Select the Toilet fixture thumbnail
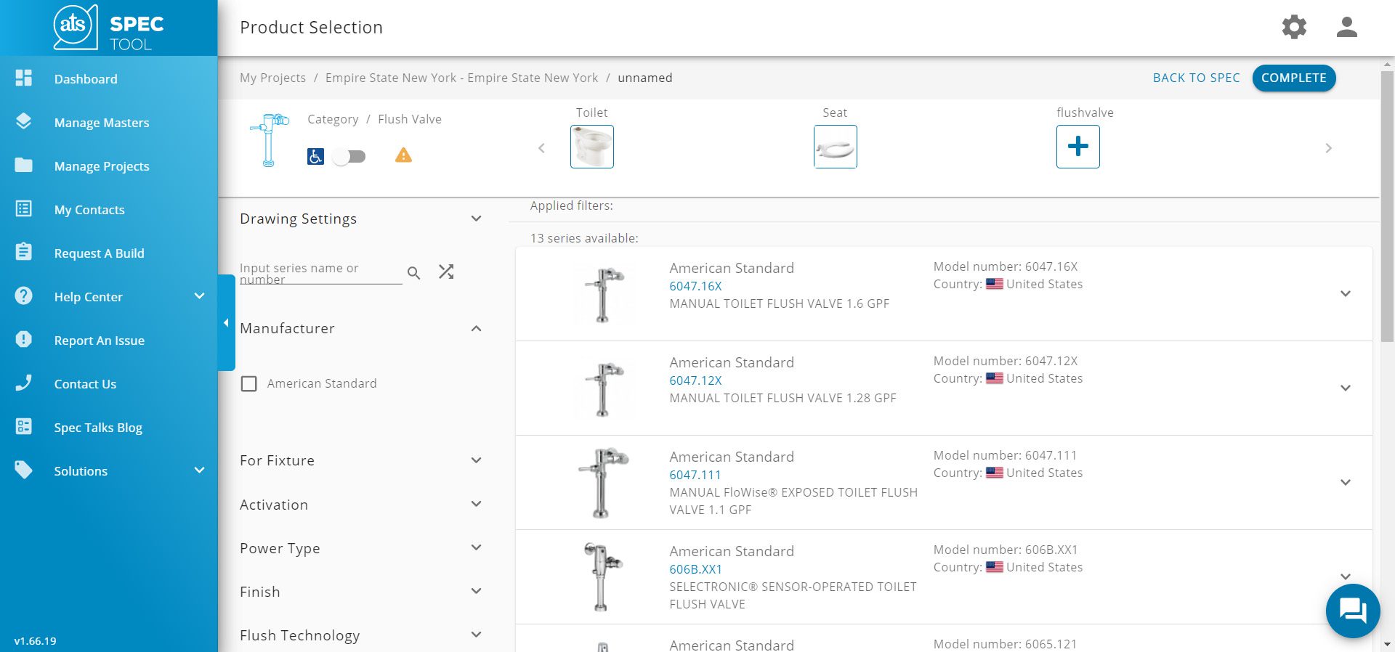Image resolution: width=1395 pixels, height=652 pixels. pyautogui.click(x=592, y=147)
